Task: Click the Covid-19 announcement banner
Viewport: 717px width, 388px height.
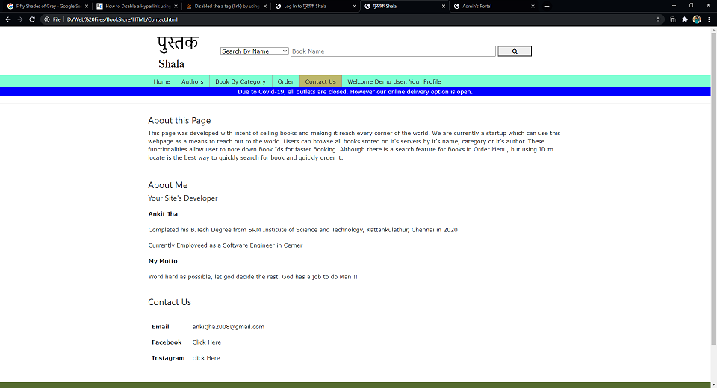Action: click(x=356, y=91)
